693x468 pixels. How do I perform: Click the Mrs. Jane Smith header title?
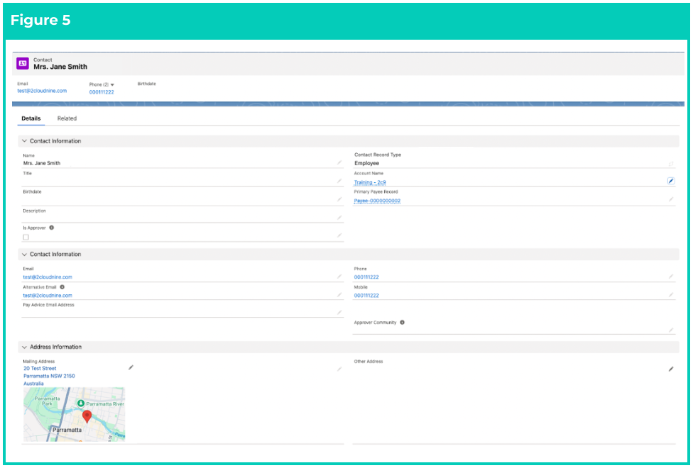click(60, 67)
